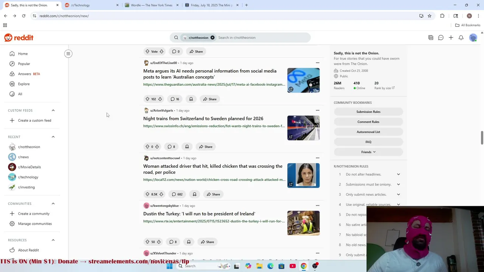Viewport: 484px width, 272px height.
Task: Open the notifications bell icon
Action: point(461,37)
